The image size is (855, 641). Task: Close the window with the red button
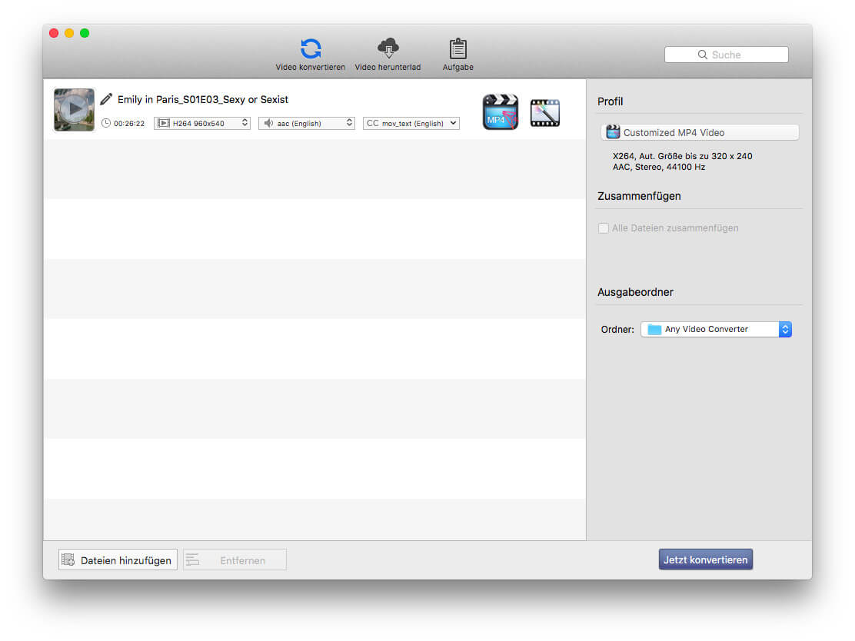point(54,33)
